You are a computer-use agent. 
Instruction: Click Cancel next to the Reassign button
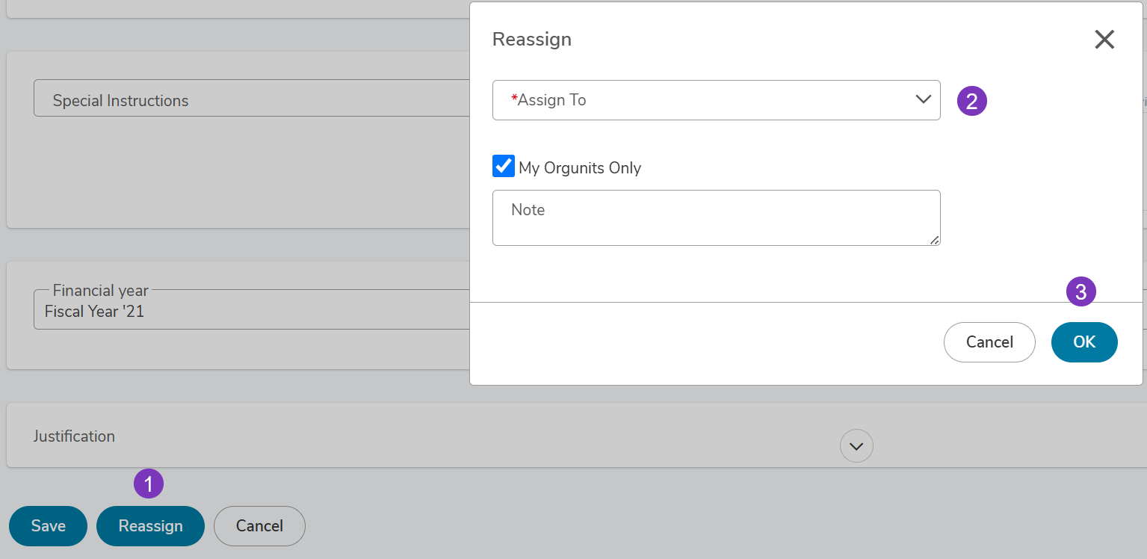(x=259, y=526)
